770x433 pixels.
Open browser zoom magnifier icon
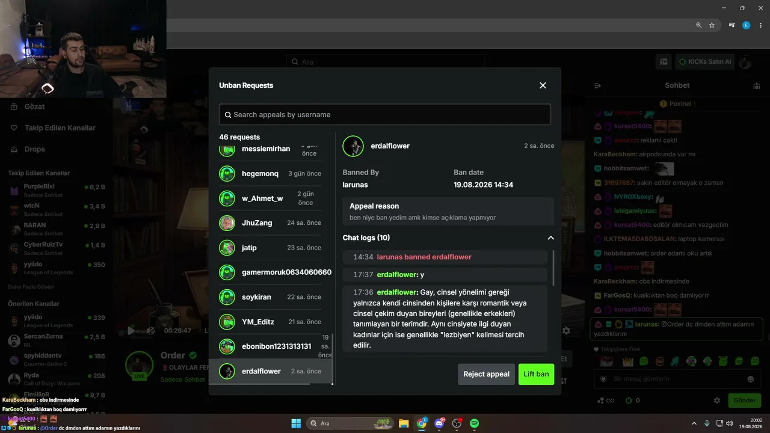(698, 25)
